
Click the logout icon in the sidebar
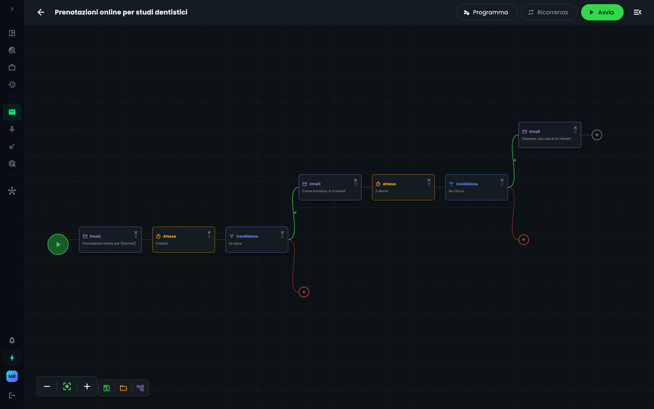tap(12, 395)
